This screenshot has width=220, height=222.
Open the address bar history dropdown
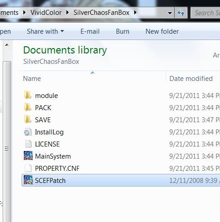pyautogui.click(x=170, y=13)
